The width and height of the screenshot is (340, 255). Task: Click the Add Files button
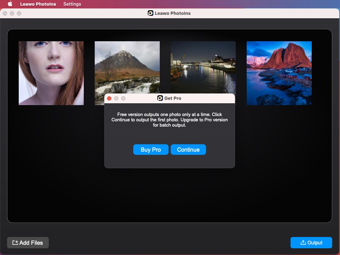28,243
